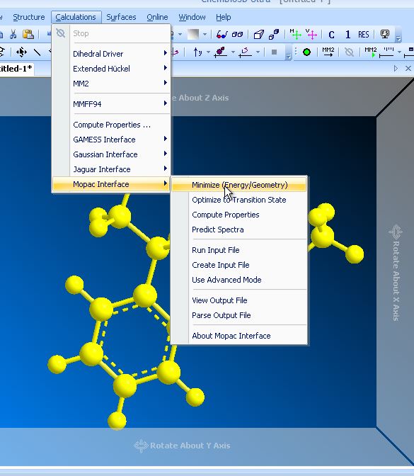This screenshot has width=414, height=476.
Task: Select Minimize (Energy/Geometry) in Mopac submenu
Action: (x=239, y=185)
